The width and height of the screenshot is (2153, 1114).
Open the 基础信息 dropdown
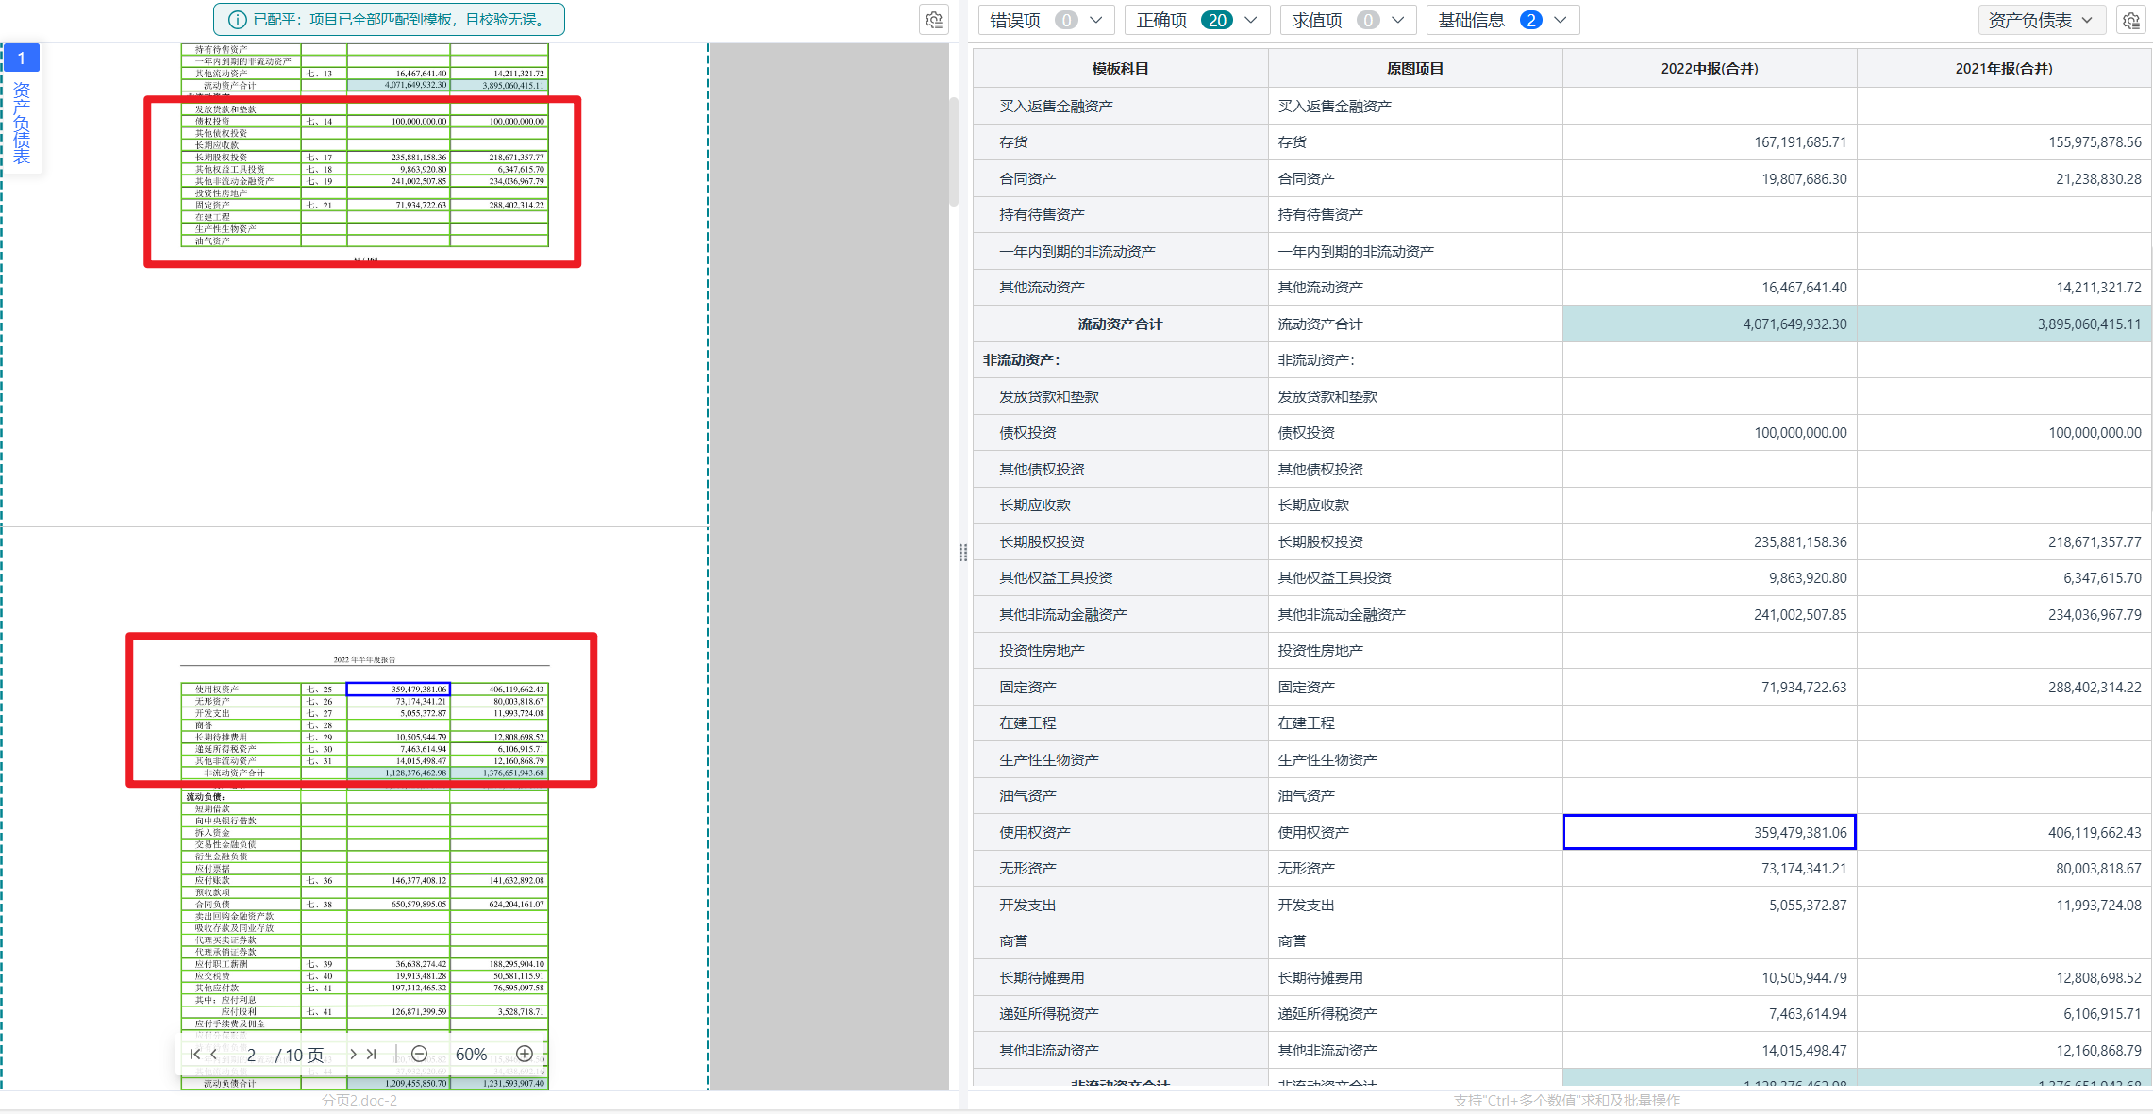click(1502, 20)
